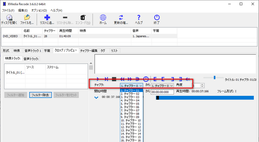Step to next frame in preview
This screenshot has height=142, width=259.
(x=106, y=79)
